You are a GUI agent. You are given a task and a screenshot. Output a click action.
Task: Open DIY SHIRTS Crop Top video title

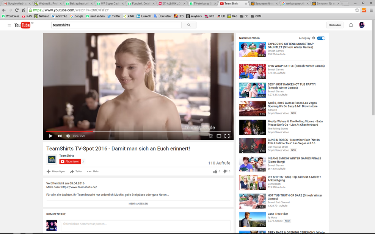(x=294, y=179)
